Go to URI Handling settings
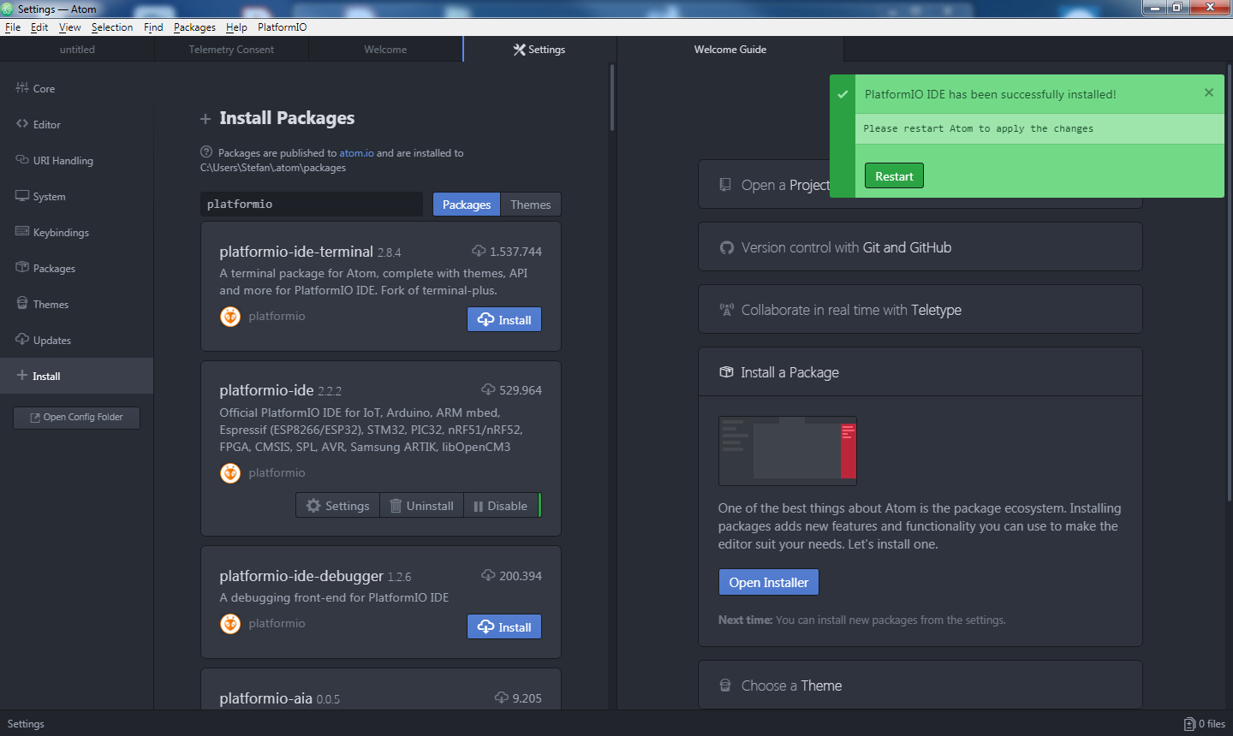The height and width of the screenshot is (736, 1233). coord(76,161)
